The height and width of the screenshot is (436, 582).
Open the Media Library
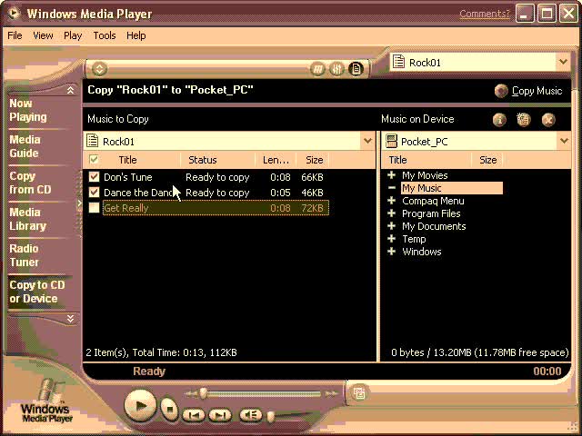[x=28, y=219]
